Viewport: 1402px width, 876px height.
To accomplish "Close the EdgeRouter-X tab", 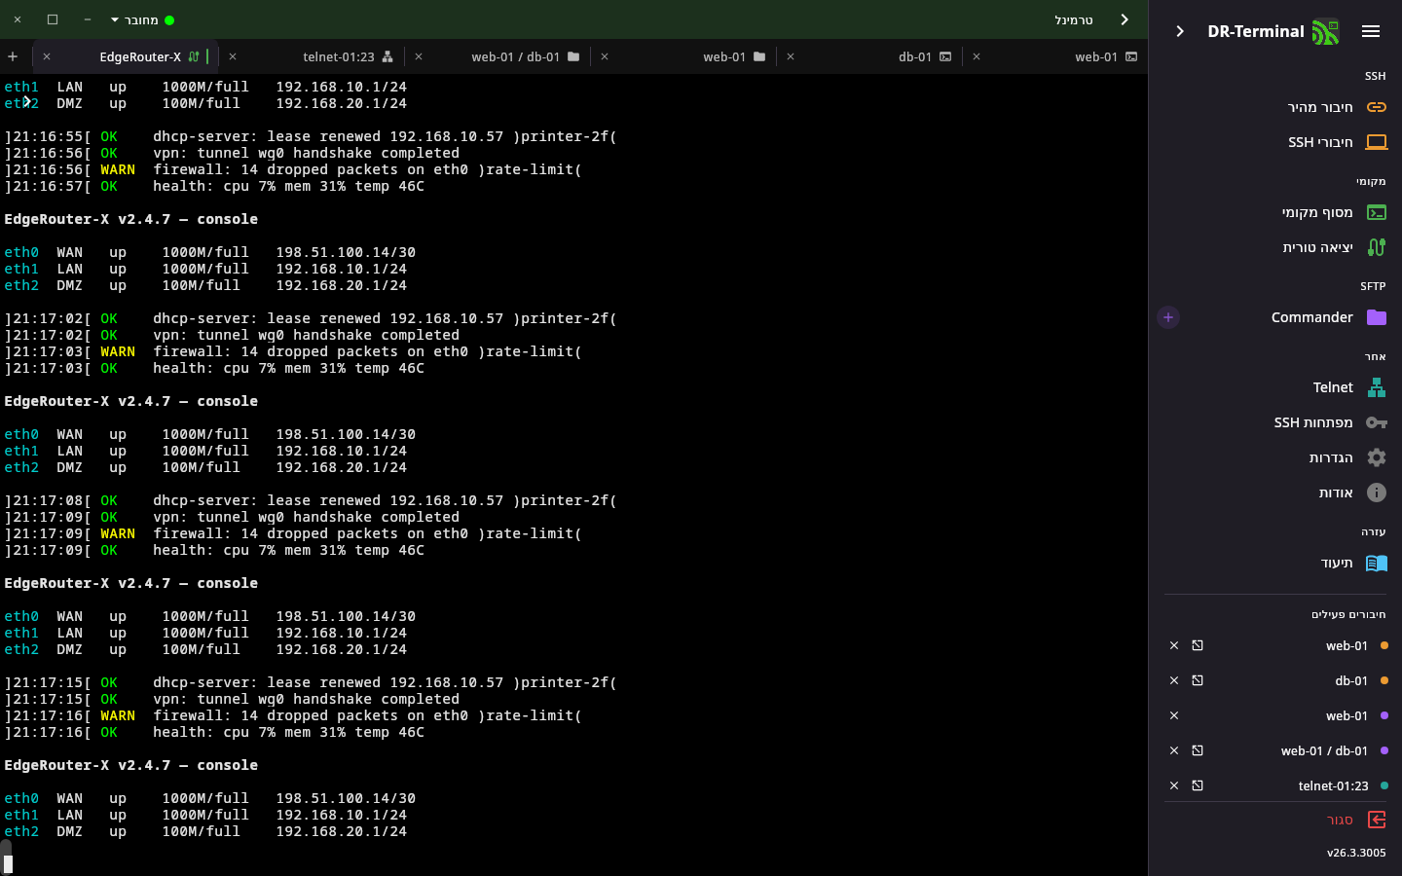I will [x=47, y=56].
